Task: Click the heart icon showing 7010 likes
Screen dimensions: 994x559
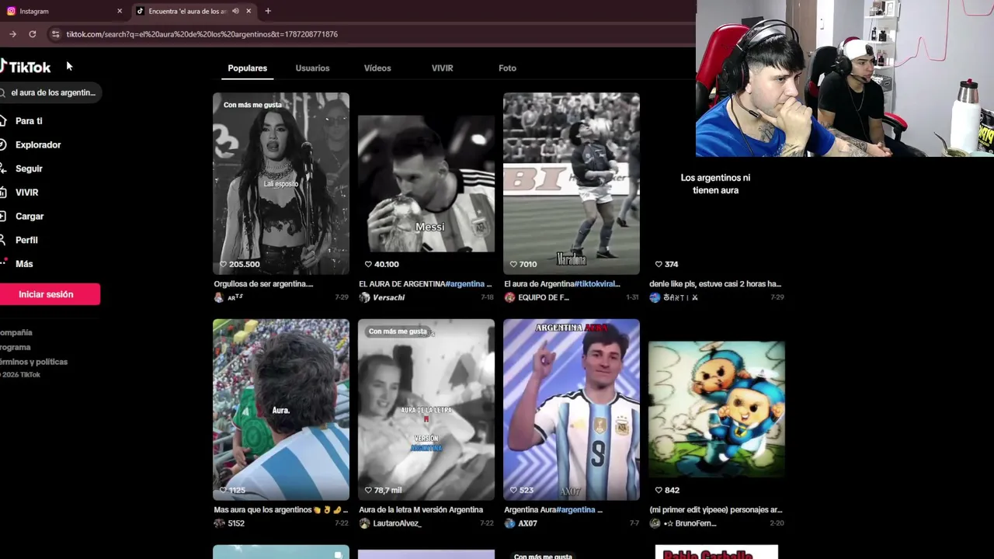Action: (513, 264)
